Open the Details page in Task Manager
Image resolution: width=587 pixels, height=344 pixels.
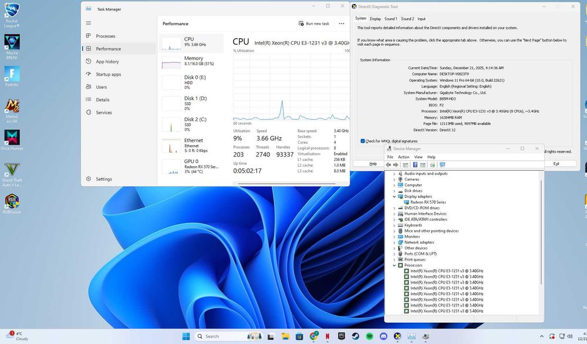(x=119, y=100)
